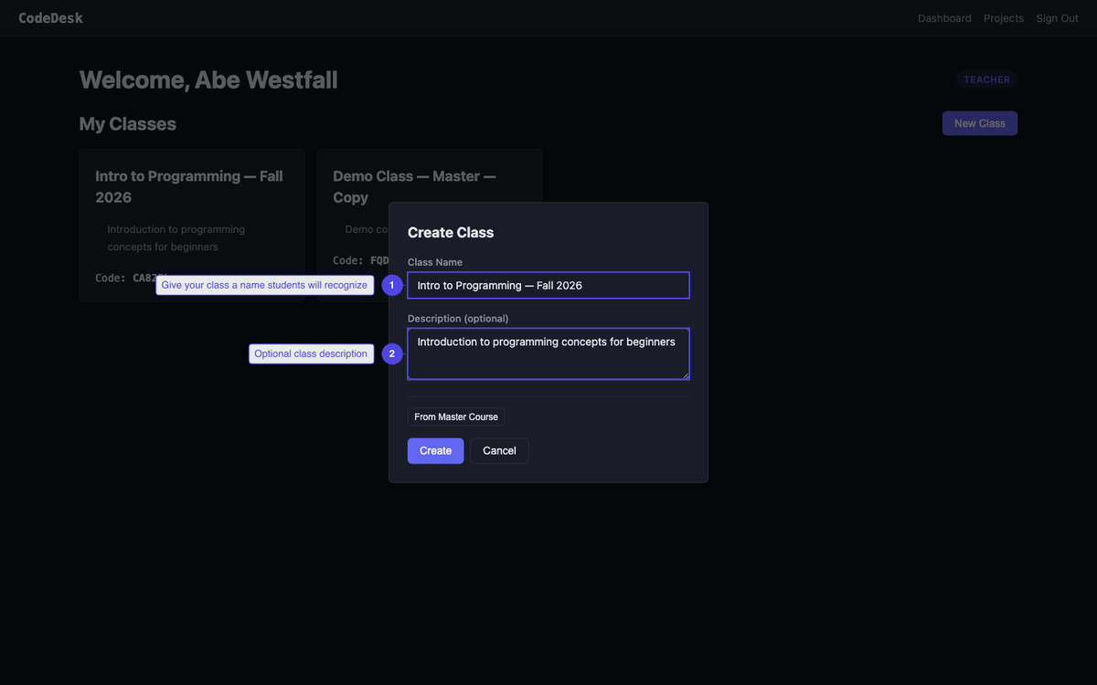Click the Description (optional) label
Viewport: 1097px width, 685px height.
tap(458, 319)
